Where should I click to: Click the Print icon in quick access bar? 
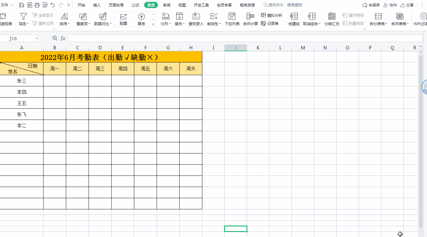(37, 5)
